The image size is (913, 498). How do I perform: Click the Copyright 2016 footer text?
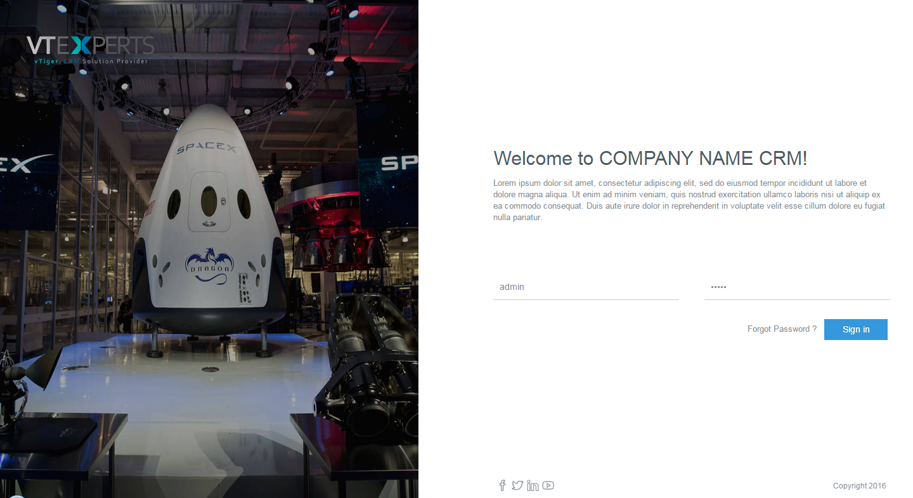pos(860,486)
